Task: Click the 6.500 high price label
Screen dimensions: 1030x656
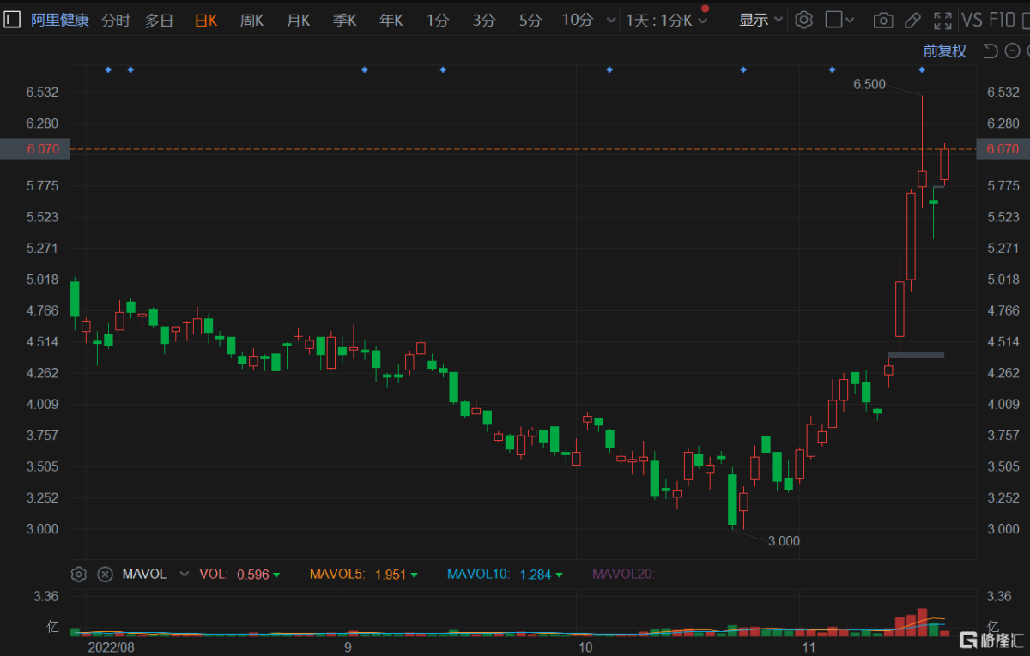Action: (x=869, y=84)
